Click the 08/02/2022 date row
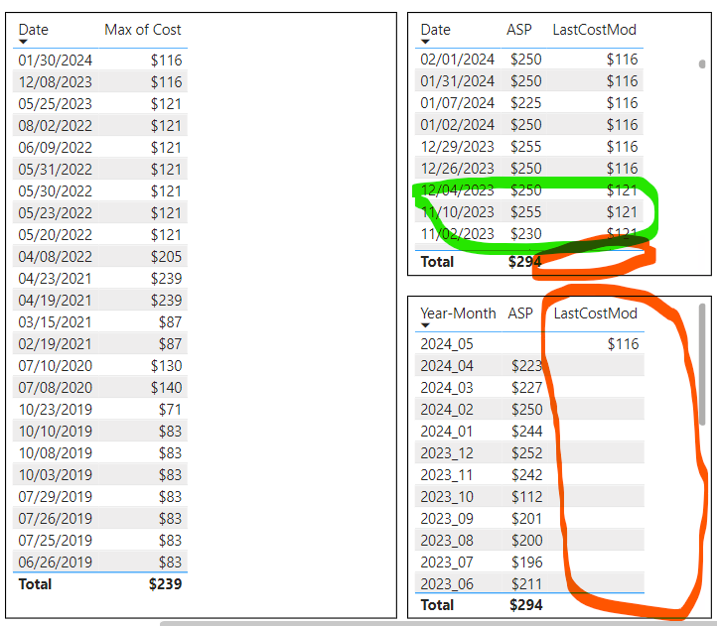 coord(100,126)
